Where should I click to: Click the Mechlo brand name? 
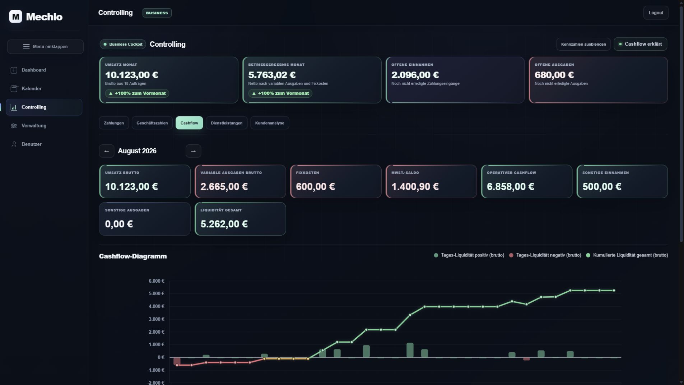(x=44, y=17)
